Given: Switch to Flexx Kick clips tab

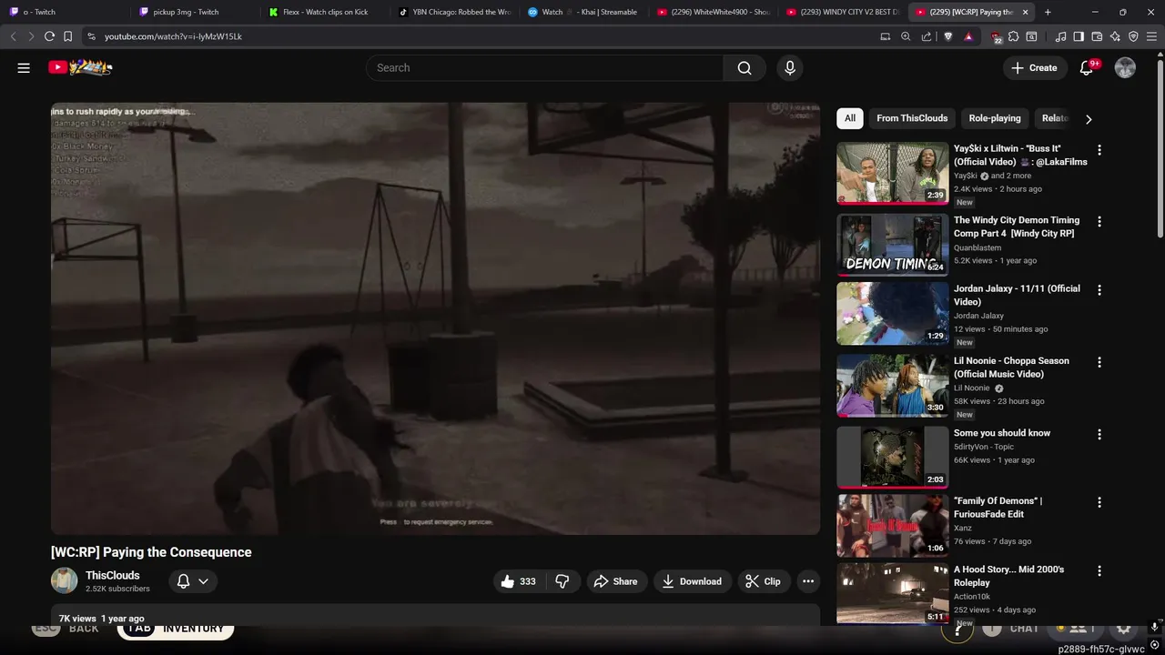Looking at the screenshot, I should (324, 12).
